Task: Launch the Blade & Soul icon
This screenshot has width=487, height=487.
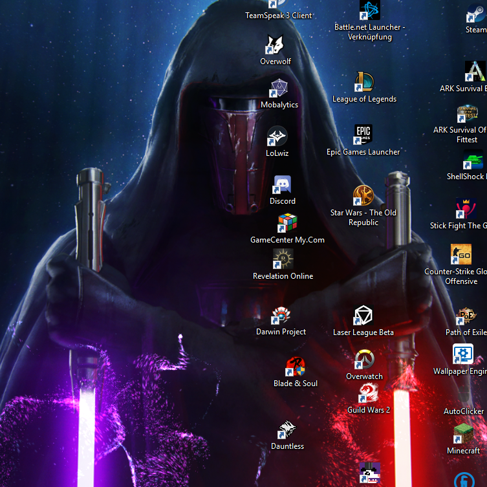Action: click(296, 367)
